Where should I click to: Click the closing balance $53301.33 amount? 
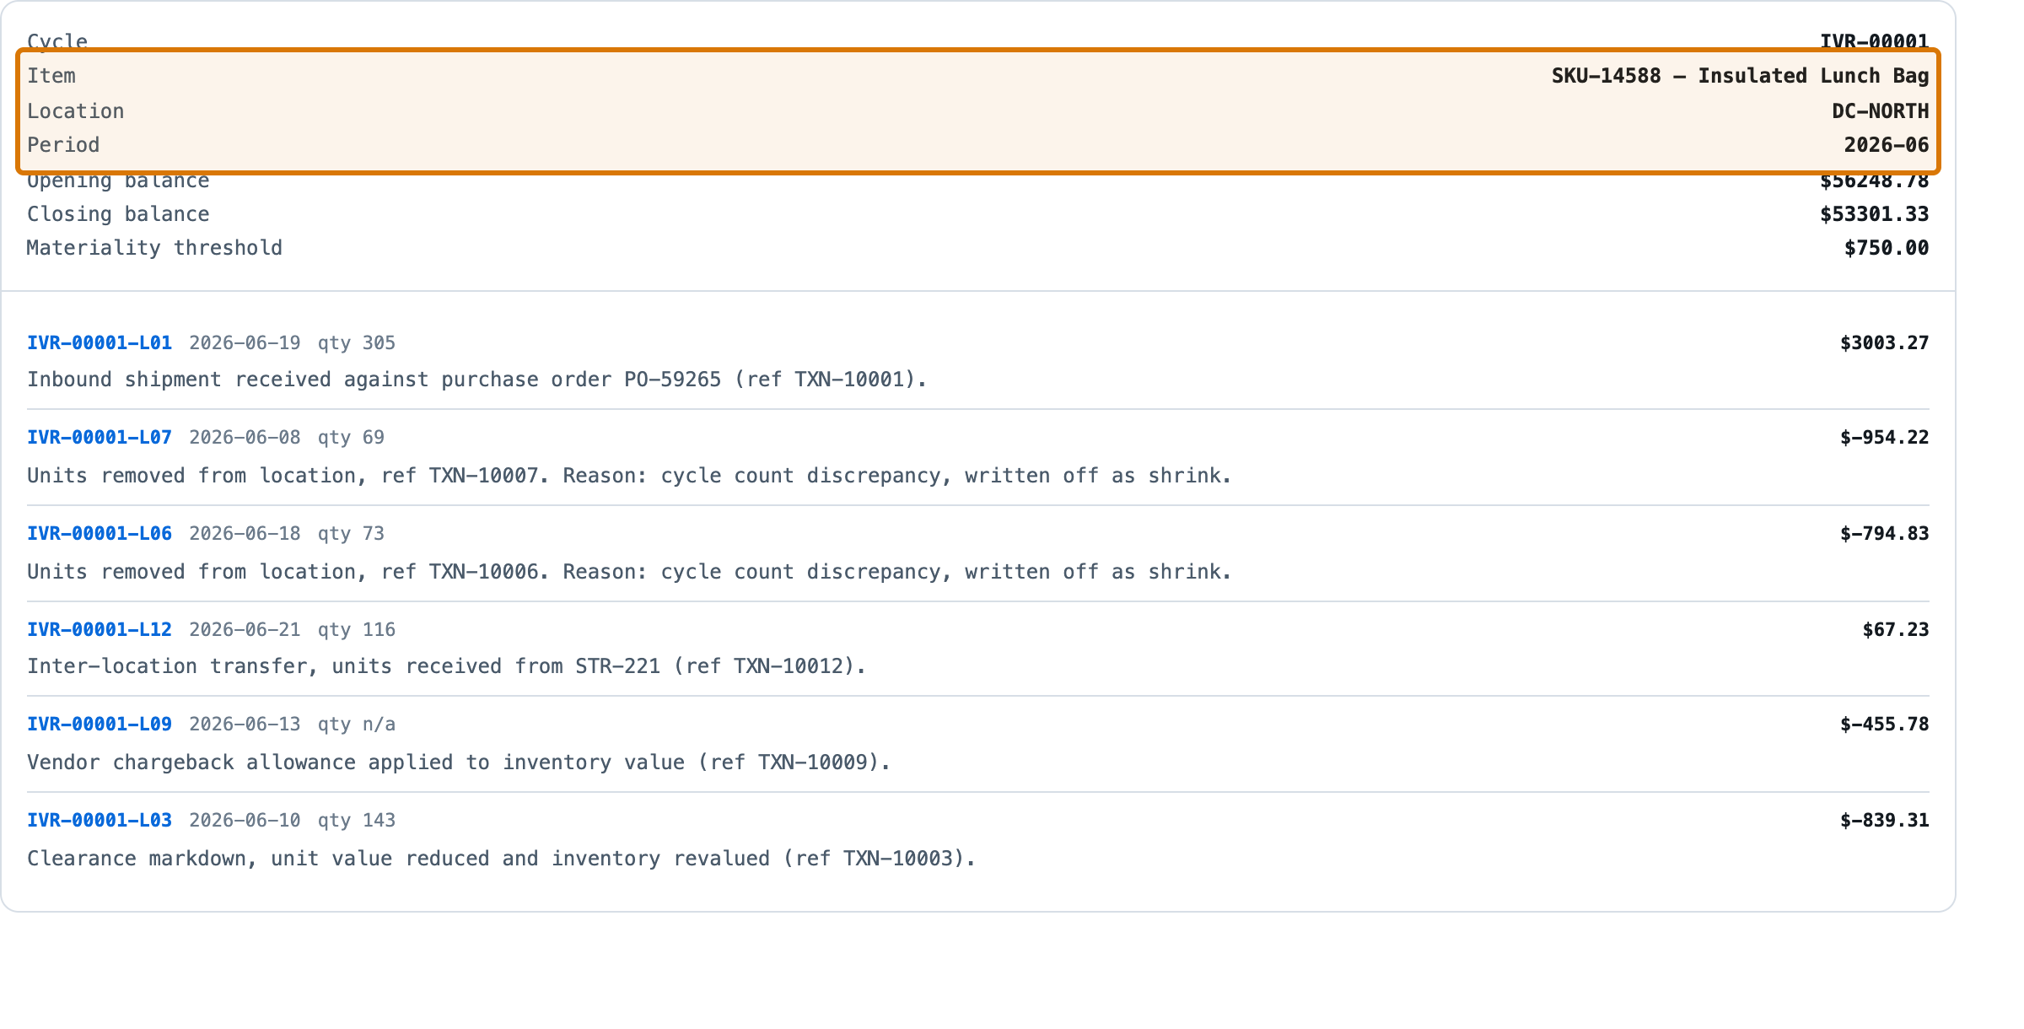(1874, 214)
